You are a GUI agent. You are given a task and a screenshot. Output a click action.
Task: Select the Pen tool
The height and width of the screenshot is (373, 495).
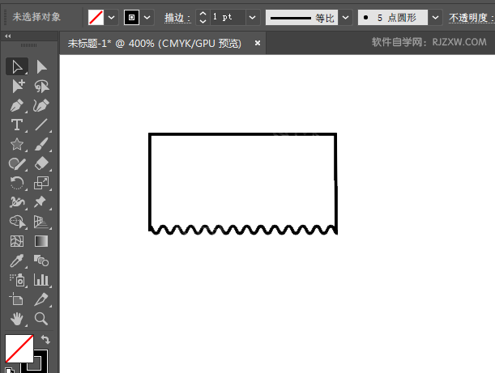(17, 106)
